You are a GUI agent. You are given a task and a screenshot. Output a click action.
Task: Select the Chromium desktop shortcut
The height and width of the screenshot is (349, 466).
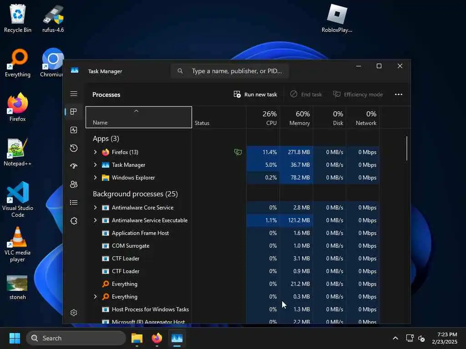tap(52, 63)
